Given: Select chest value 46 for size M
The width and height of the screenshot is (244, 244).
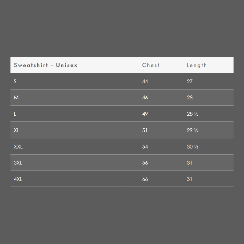Looking at the screenshot, I should pos(145,98).
